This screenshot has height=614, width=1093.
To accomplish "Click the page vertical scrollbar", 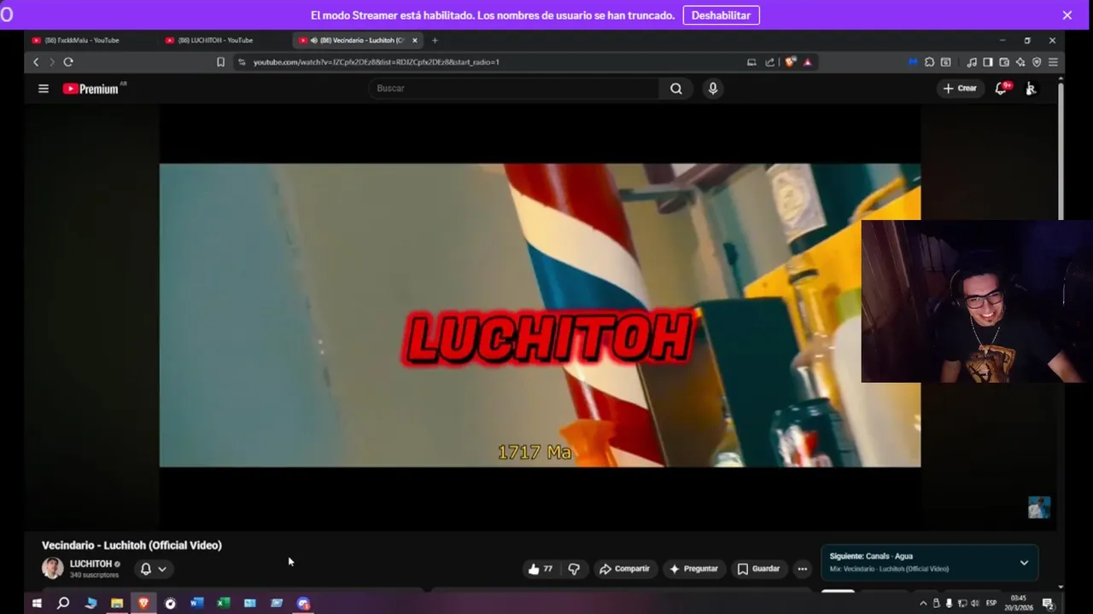I will 1061,150.
